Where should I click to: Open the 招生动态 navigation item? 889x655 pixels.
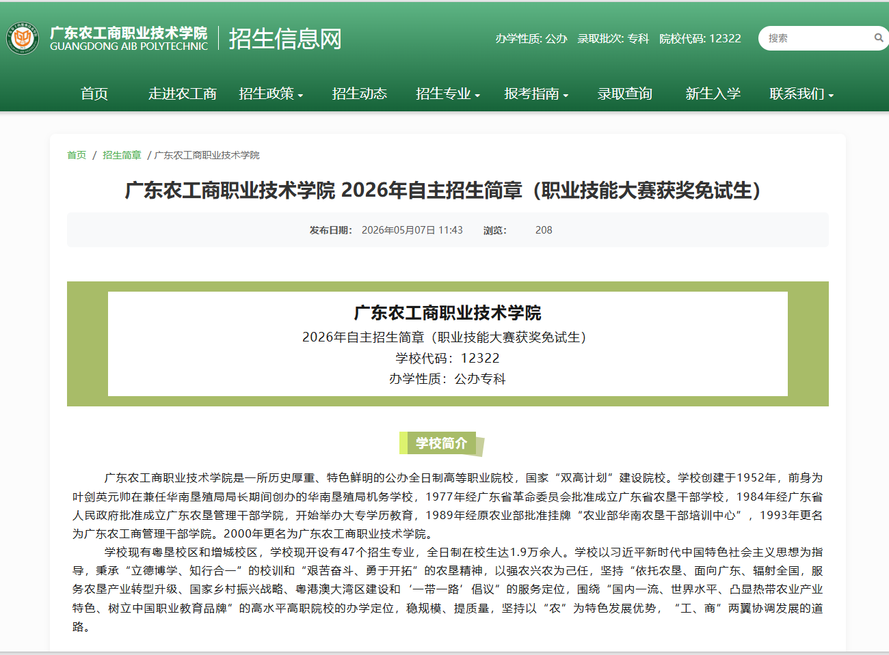pyautogui.click(x=360, y=94)
